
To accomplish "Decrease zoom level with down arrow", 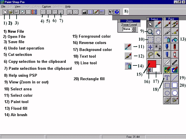I will click(134, 30).
